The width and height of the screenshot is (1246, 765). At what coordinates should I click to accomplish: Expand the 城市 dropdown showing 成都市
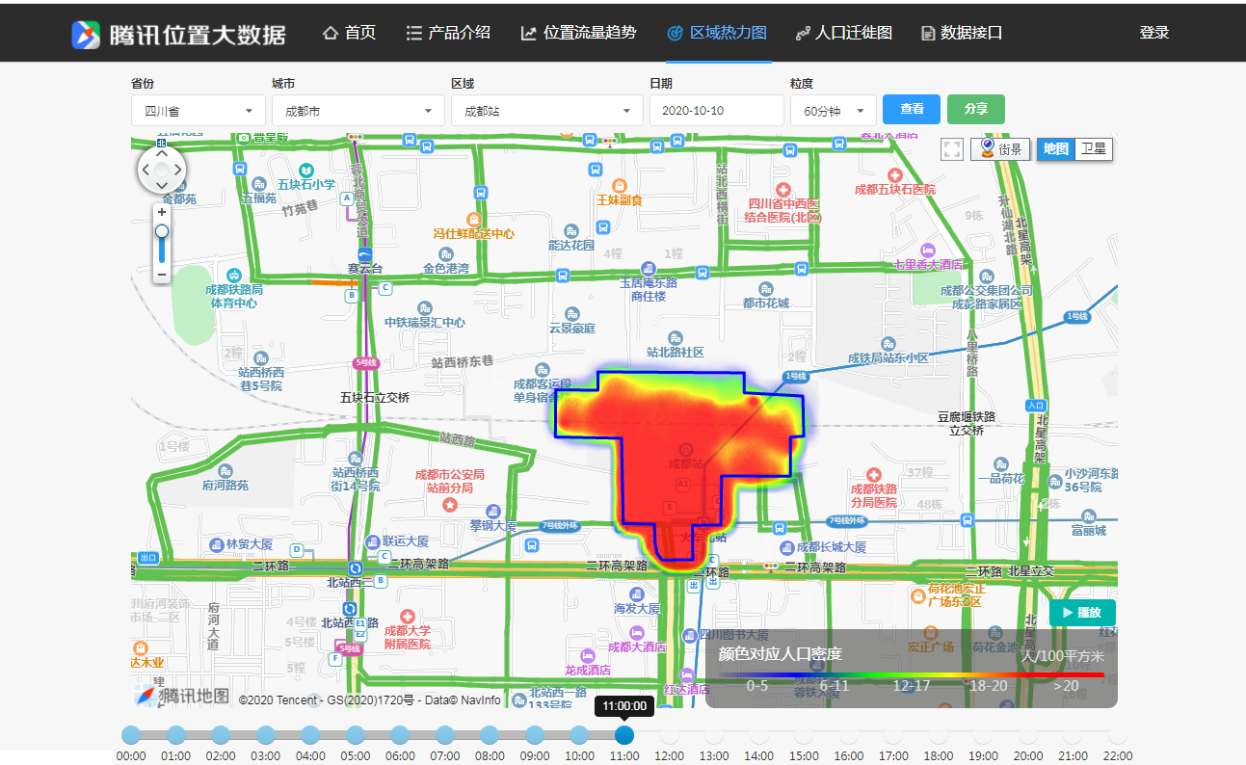[x=358, y=110]
